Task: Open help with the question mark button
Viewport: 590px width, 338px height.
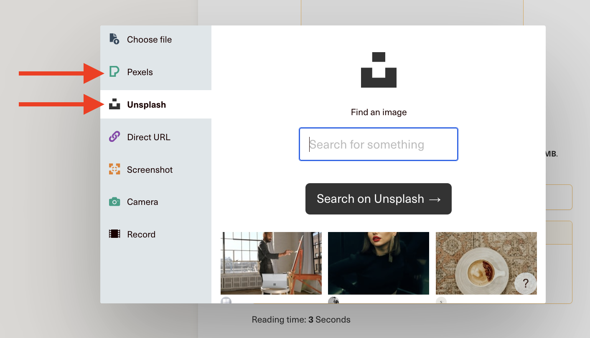Action: tap(526, 284)
